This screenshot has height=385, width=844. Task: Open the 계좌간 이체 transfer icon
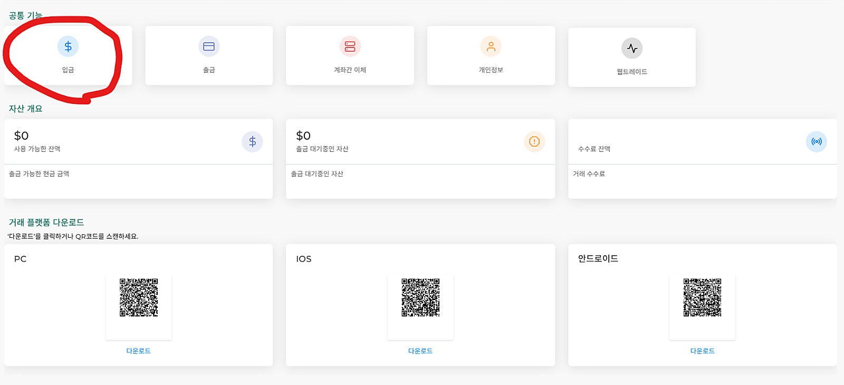point(350,46)
